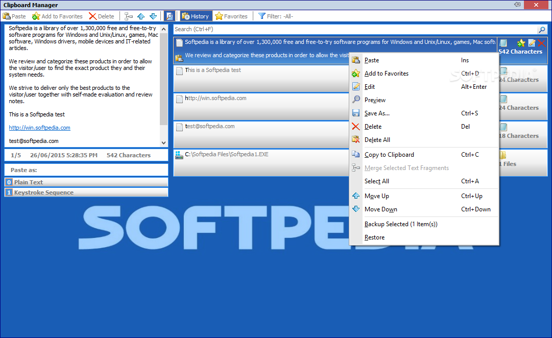Open the http://win.softpedia.com link in preview
Viewport: 552px width, 338px height.
39,128
